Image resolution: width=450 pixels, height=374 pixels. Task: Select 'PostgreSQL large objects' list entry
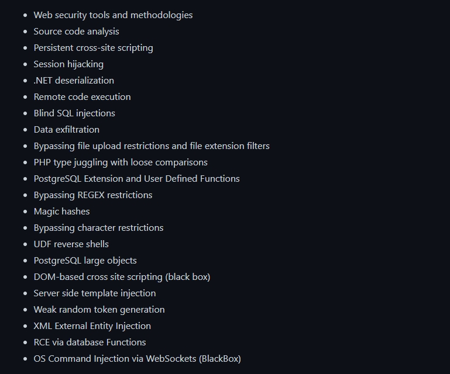pos(85,261)
